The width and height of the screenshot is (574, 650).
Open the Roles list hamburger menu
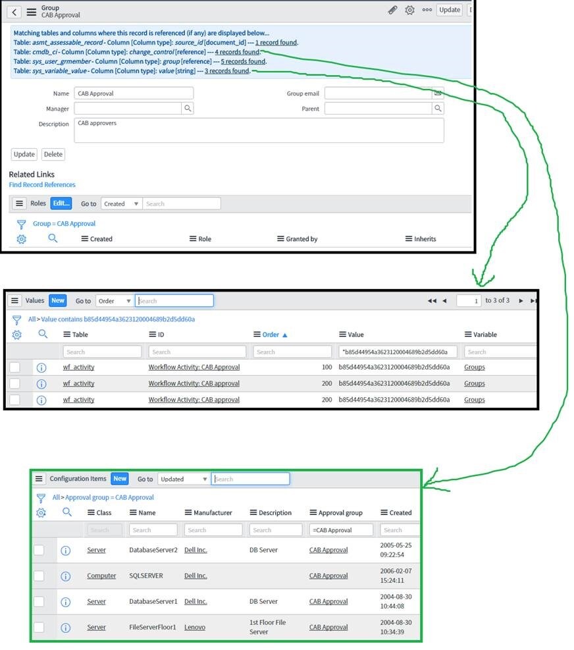click(19, 203)
